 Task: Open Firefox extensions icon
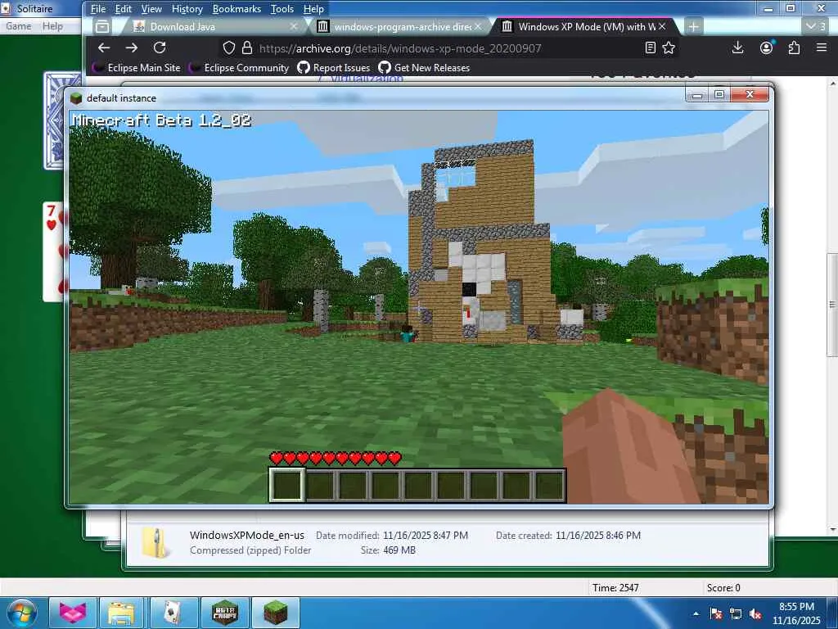pos(794,48)
